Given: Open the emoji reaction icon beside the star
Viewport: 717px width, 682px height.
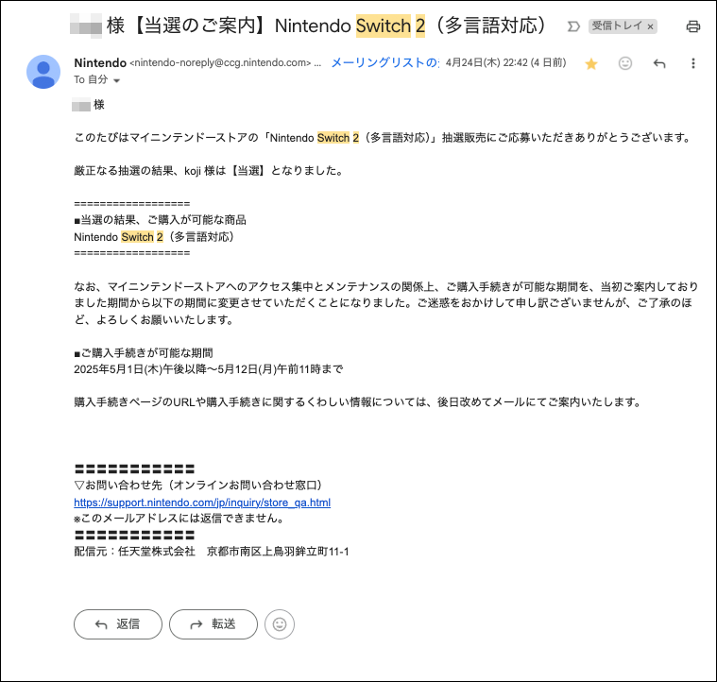Looking at the screenshot, I should tap(625, 63).
